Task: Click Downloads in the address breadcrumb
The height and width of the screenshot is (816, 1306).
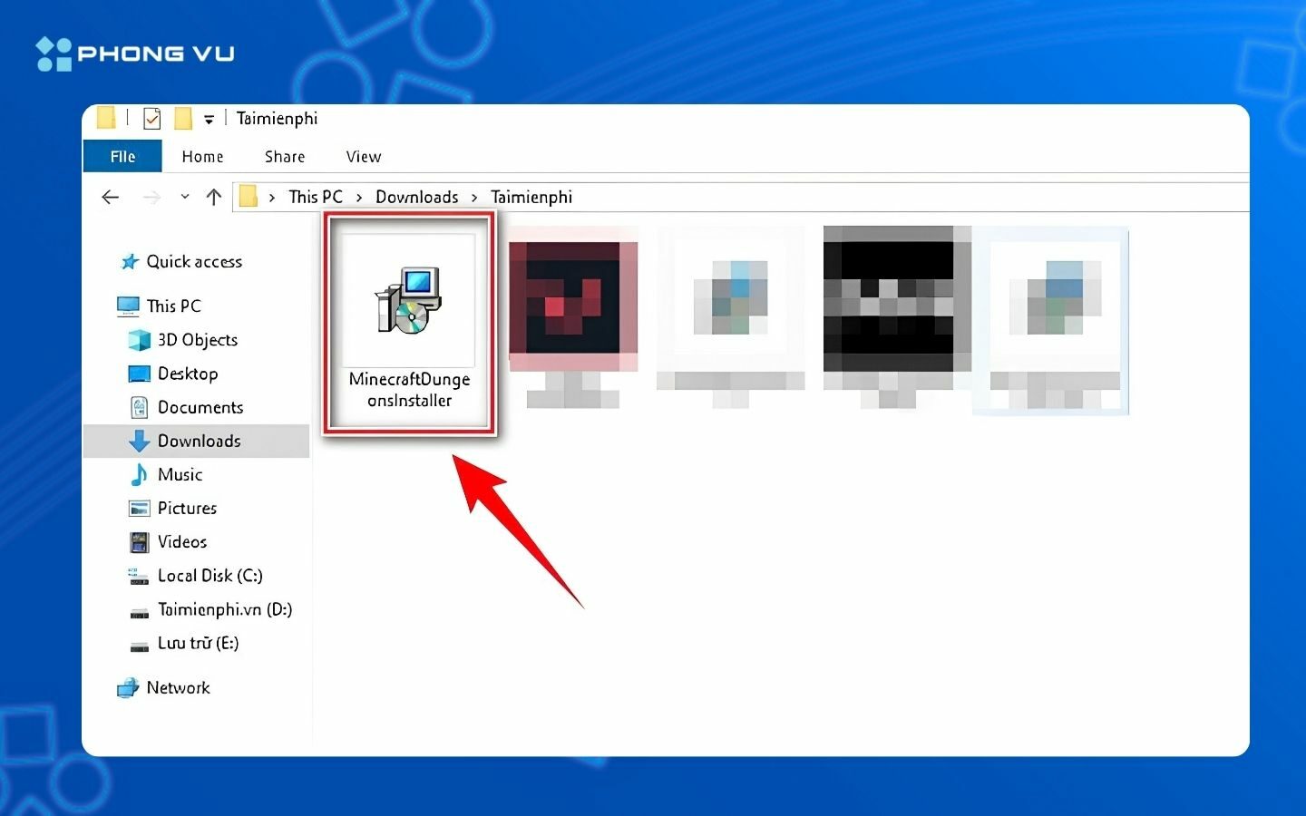Action: pyautogui.click(x=417, y=197)
